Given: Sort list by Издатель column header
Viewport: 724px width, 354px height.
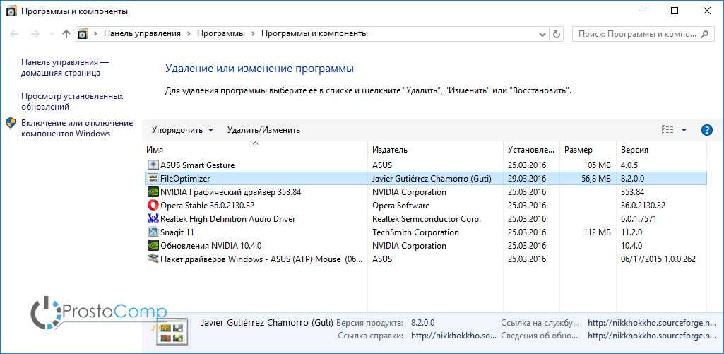Looking at the screenshot, I should click(x=390, y=150).
